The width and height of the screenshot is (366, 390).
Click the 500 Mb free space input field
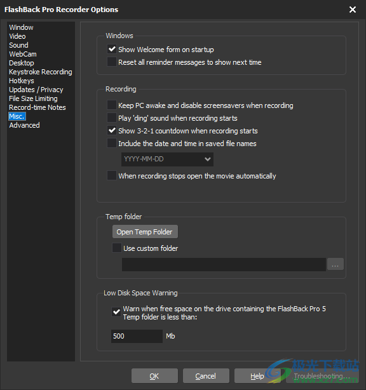pyautogui.click(x=137, y=336)
